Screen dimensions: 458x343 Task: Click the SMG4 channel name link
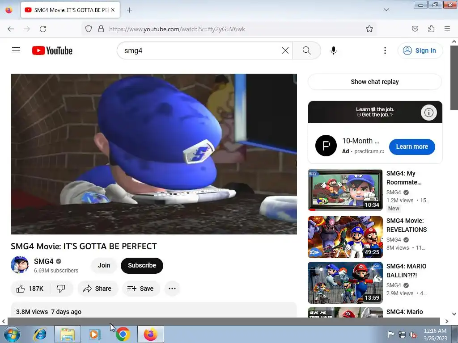(44, 261)
